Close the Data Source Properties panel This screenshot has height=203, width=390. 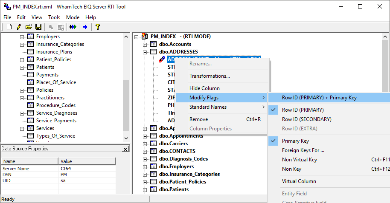(x=125, y=149)
